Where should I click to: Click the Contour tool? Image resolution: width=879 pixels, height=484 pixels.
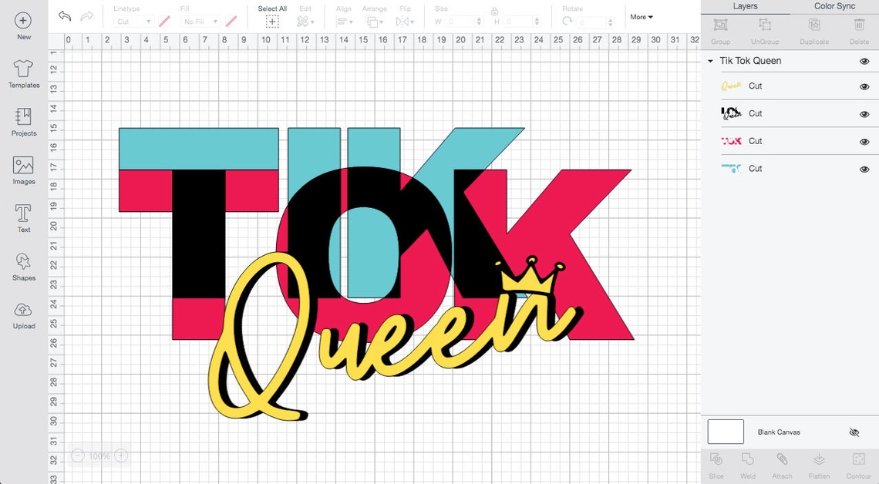[x=859, y=459]
